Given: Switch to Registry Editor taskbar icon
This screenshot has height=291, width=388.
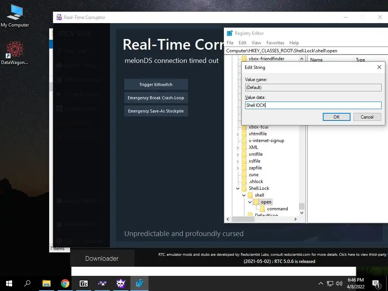Looking at the screenshot, I should [139, 283].
